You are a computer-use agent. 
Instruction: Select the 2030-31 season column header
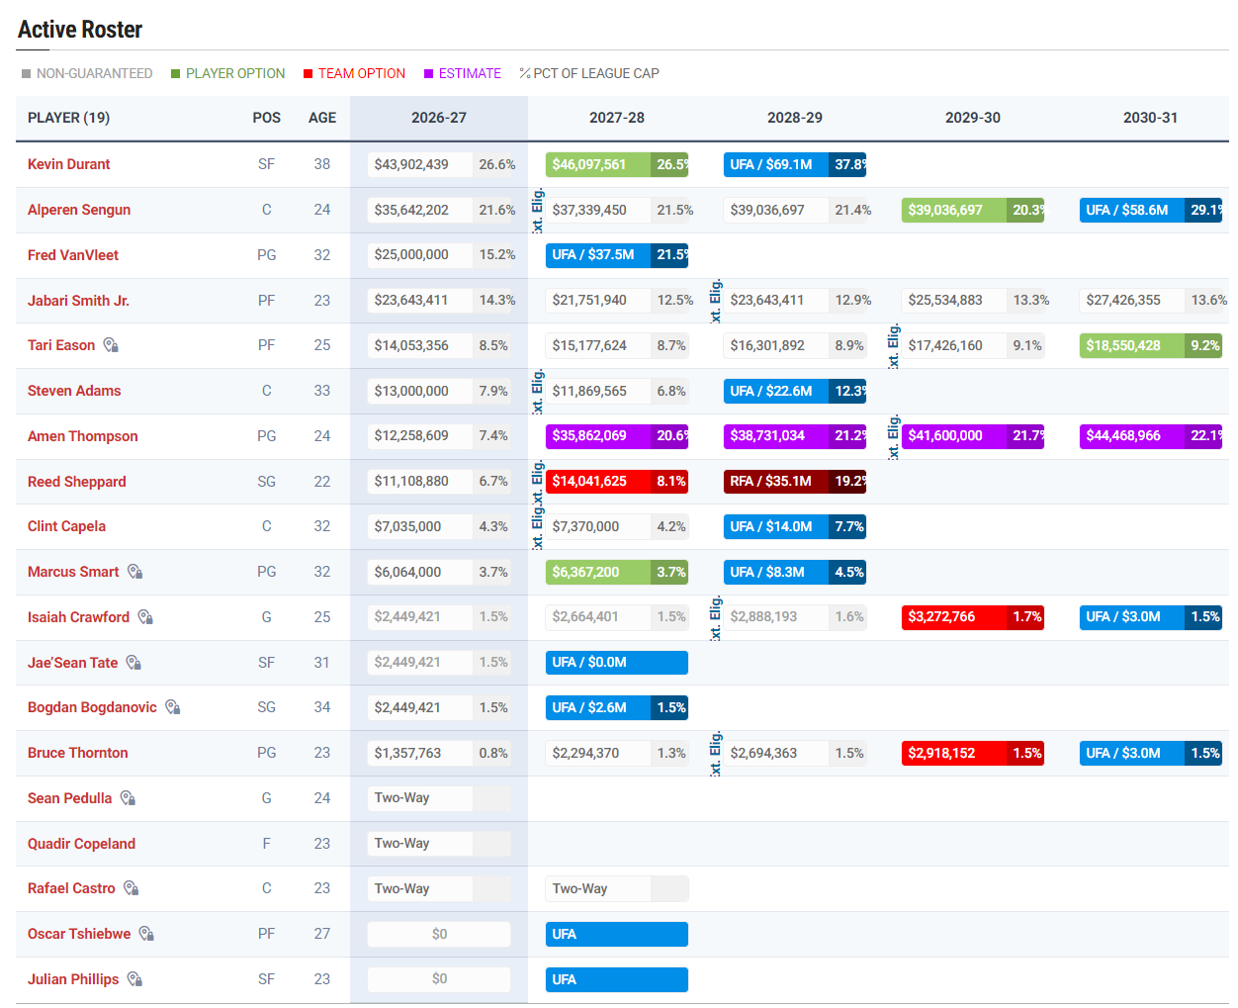point(1151,118)
